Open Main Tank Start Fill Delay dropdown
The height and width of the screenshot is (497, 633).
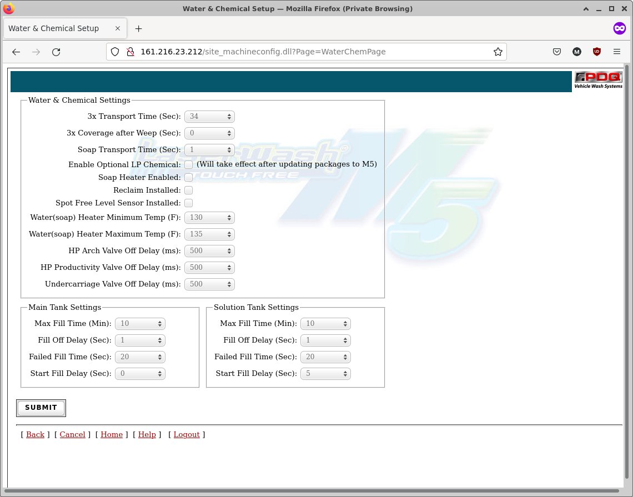click(x=140, y=374)
